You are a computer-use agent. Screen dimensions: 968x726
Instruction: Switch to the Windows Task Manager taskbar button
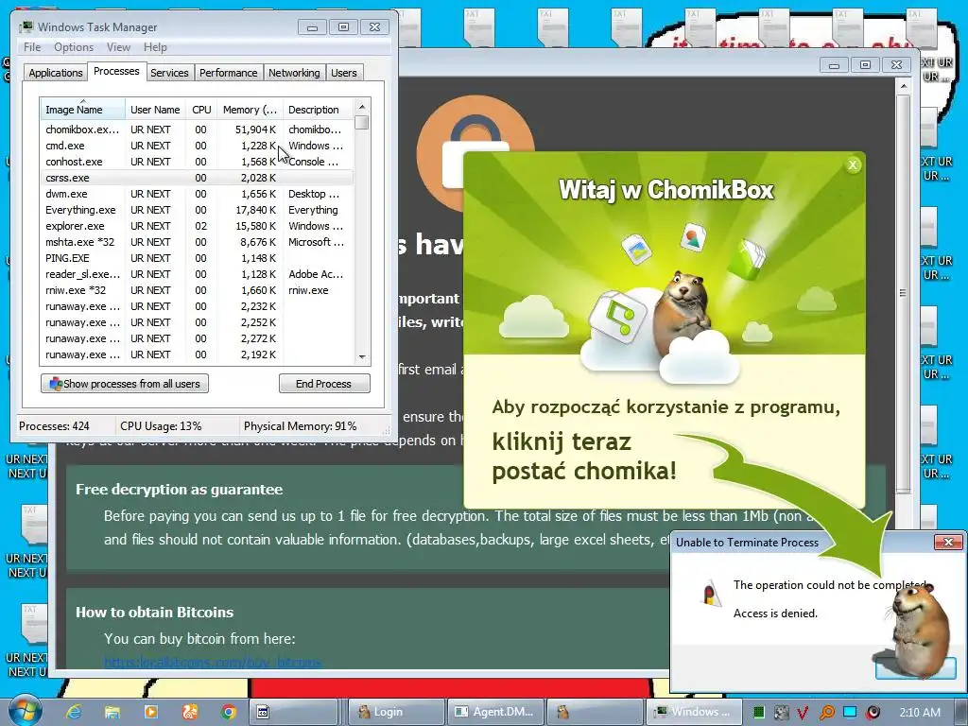(x=694, y=712)
